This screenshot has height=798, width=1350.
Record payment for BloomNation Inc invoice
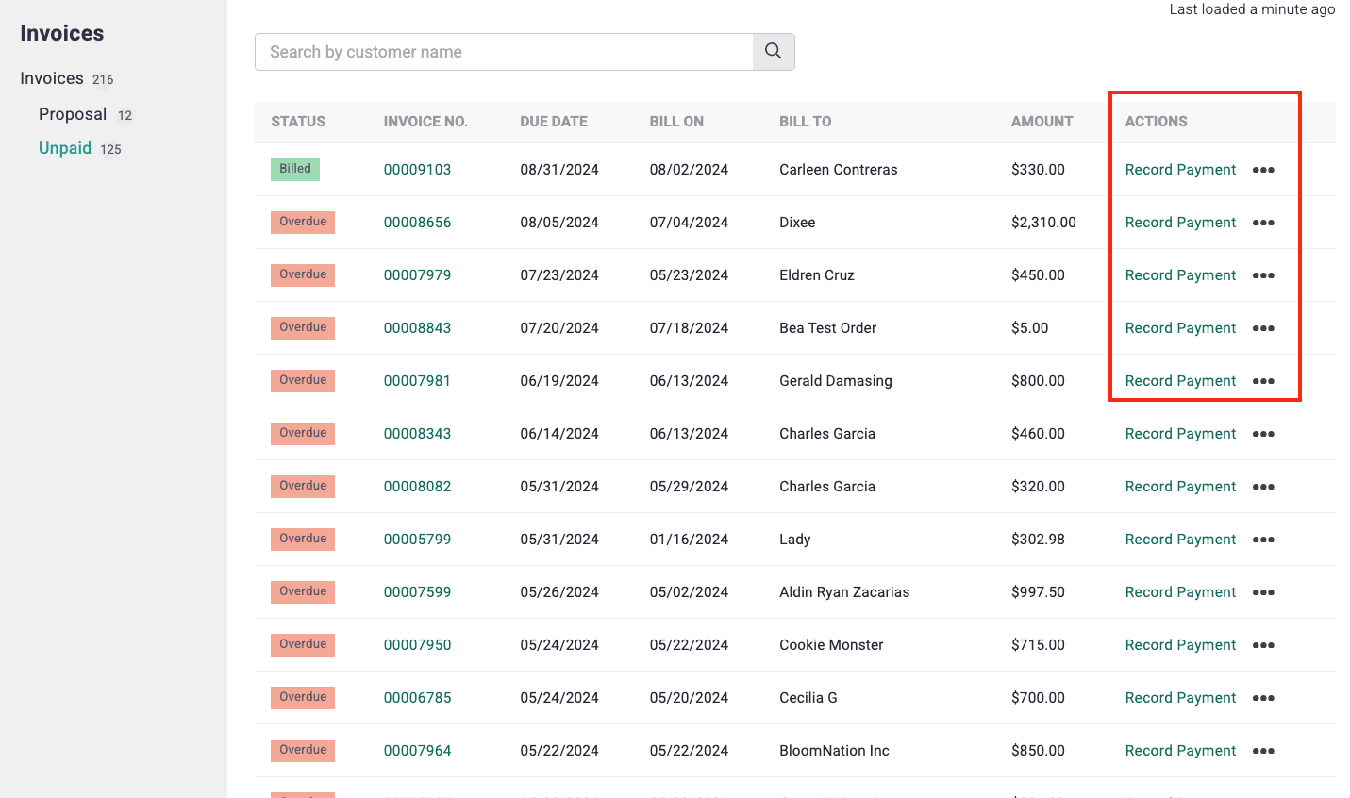1180,751
